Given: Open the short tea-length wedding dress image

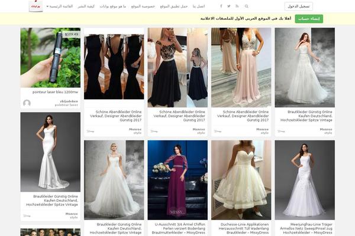Looking at the screenshot, I should pyautogui.click(x=241, y=180).
